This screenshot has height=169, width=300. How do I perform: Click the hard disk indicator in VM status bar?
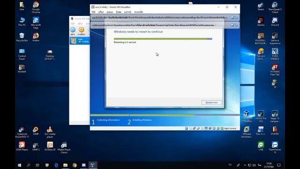(187, 128)
